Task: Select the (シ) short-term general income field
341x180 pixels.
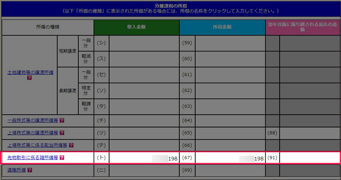Action: pos(144,43)
